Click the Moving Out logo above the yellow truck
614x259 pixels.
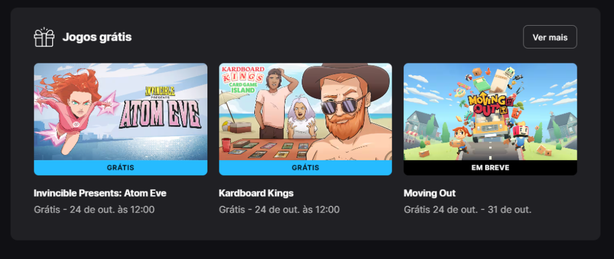[488, 103]
